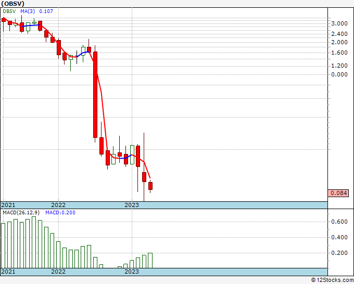
Task: Click the last red candlestick on chart
Action: (150, 186)
